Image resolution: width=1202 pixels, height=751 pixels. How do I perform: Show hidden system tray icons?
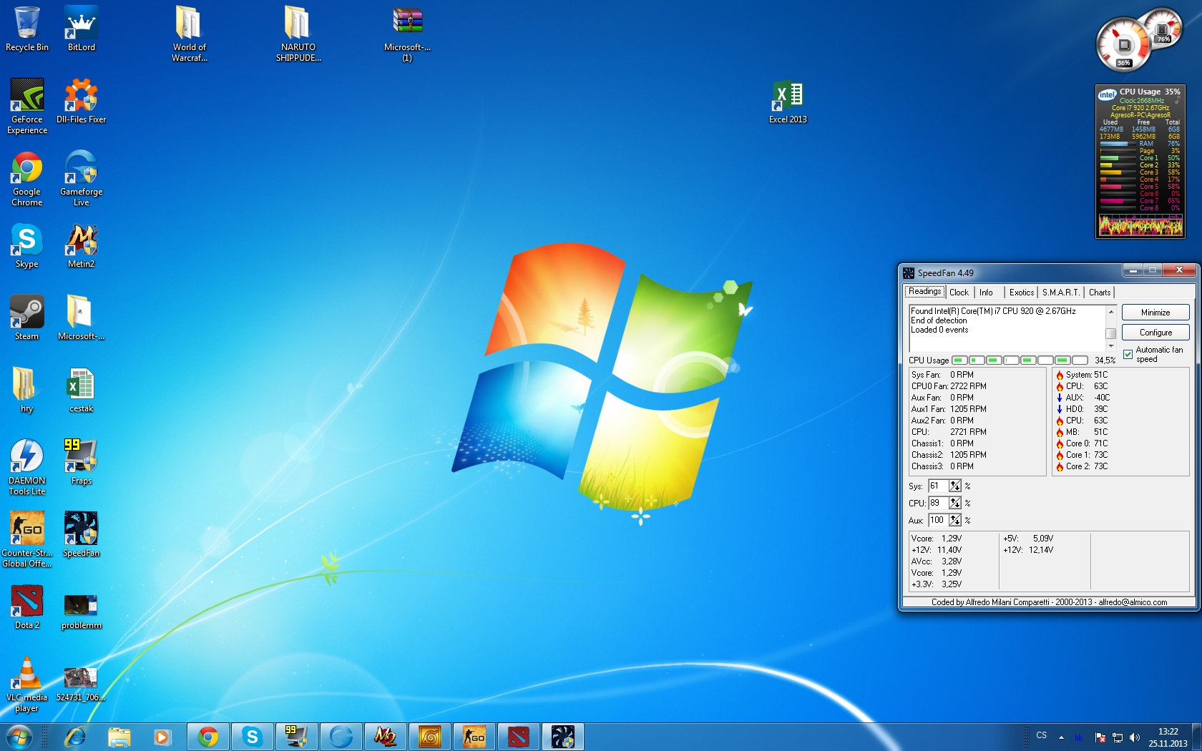click(1061, 737)
